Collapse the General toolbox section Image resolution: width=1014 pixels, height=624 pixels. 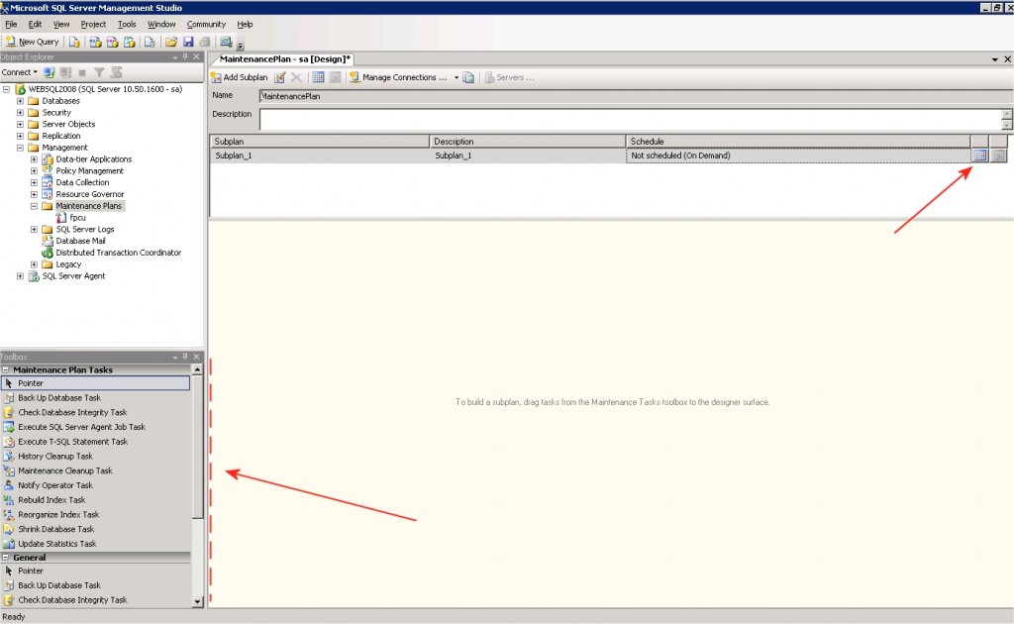tap(6, 558)
